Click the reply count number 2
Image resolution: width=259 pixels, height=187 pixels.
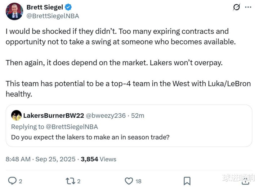coord(21,181)
